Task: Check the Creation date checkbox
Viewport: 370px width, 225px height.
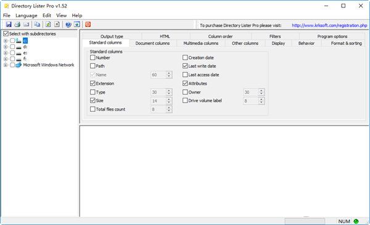Action: tap(185, 57)
